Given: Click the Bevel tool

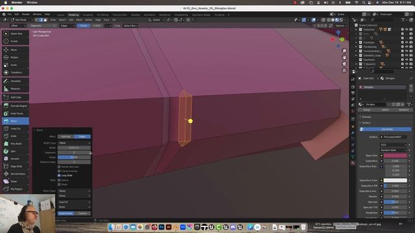Looking at the screenshot, I should point(16,121).
